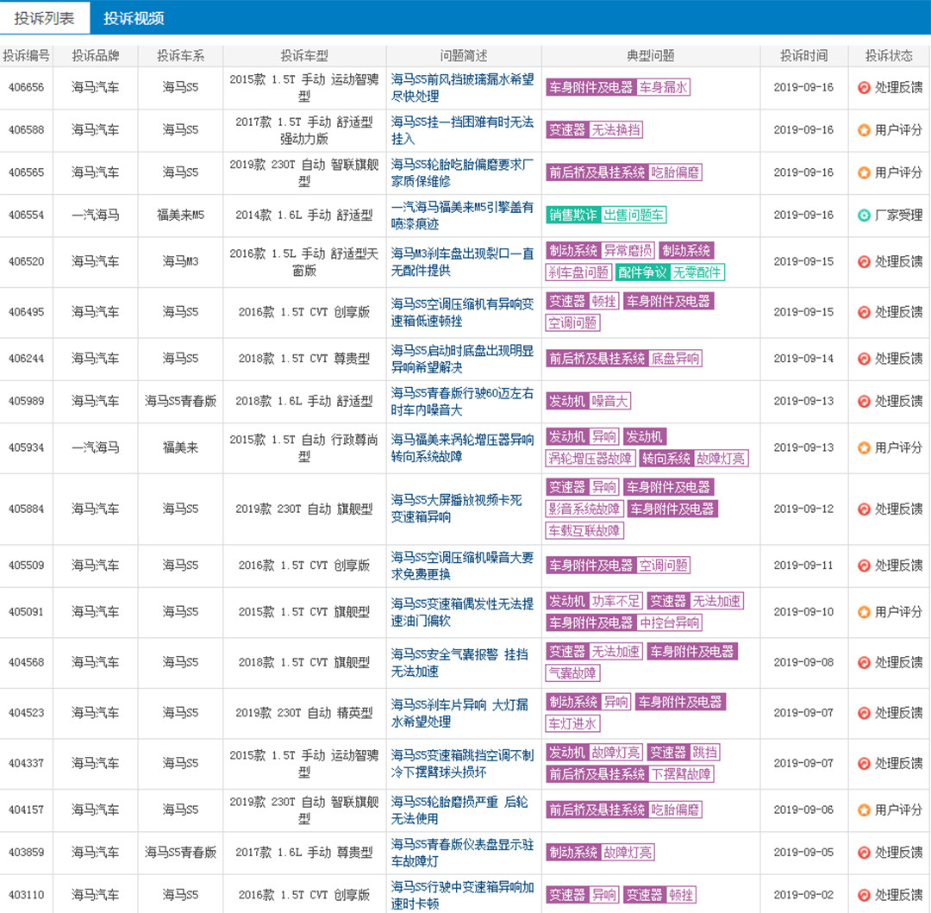This screenshot has width=931, height=913.
Task: Open complaint about 海马S5前风挡玻璃漏水
Action: [462, 87]
